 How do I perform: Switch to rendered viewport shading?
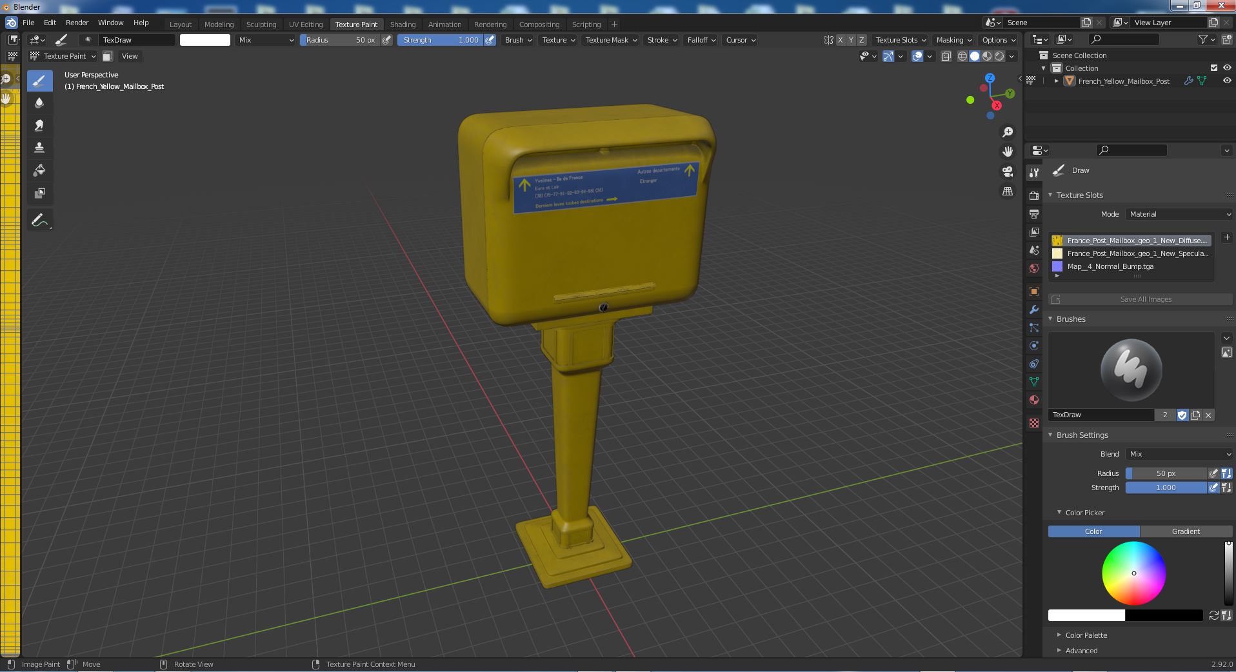point(999,56)
